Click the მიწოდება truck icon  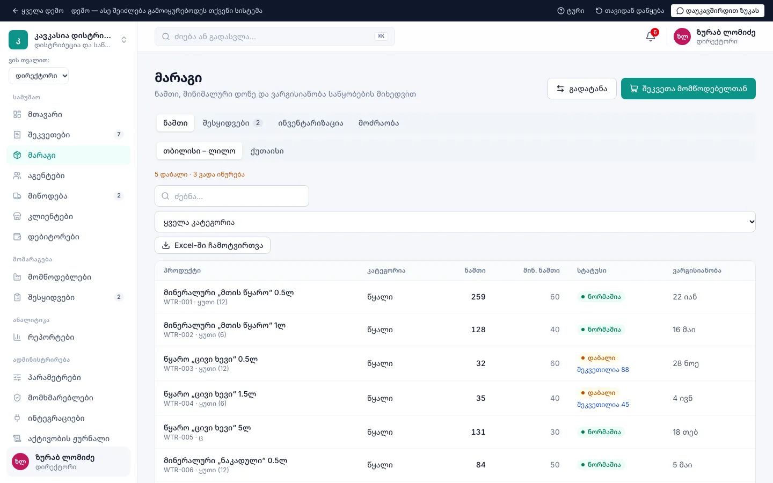[x=17, y=196]
